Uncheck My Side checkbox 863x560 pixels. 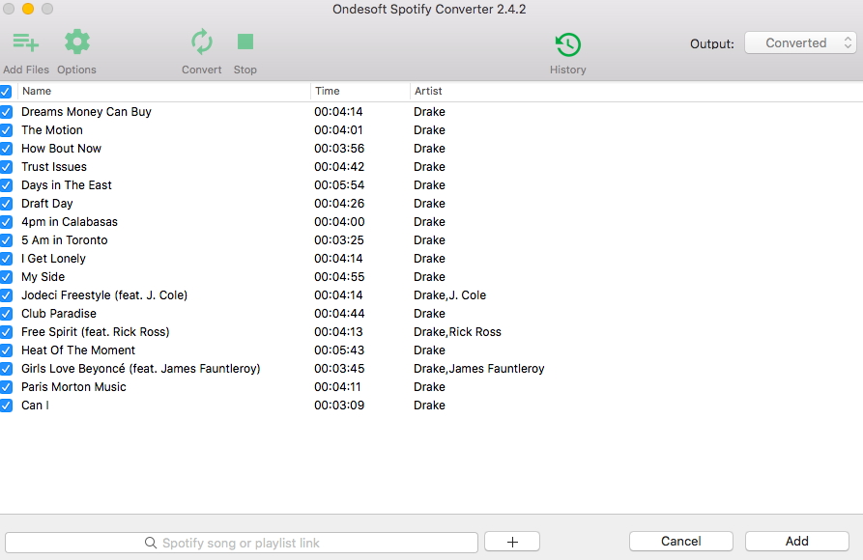6,277
